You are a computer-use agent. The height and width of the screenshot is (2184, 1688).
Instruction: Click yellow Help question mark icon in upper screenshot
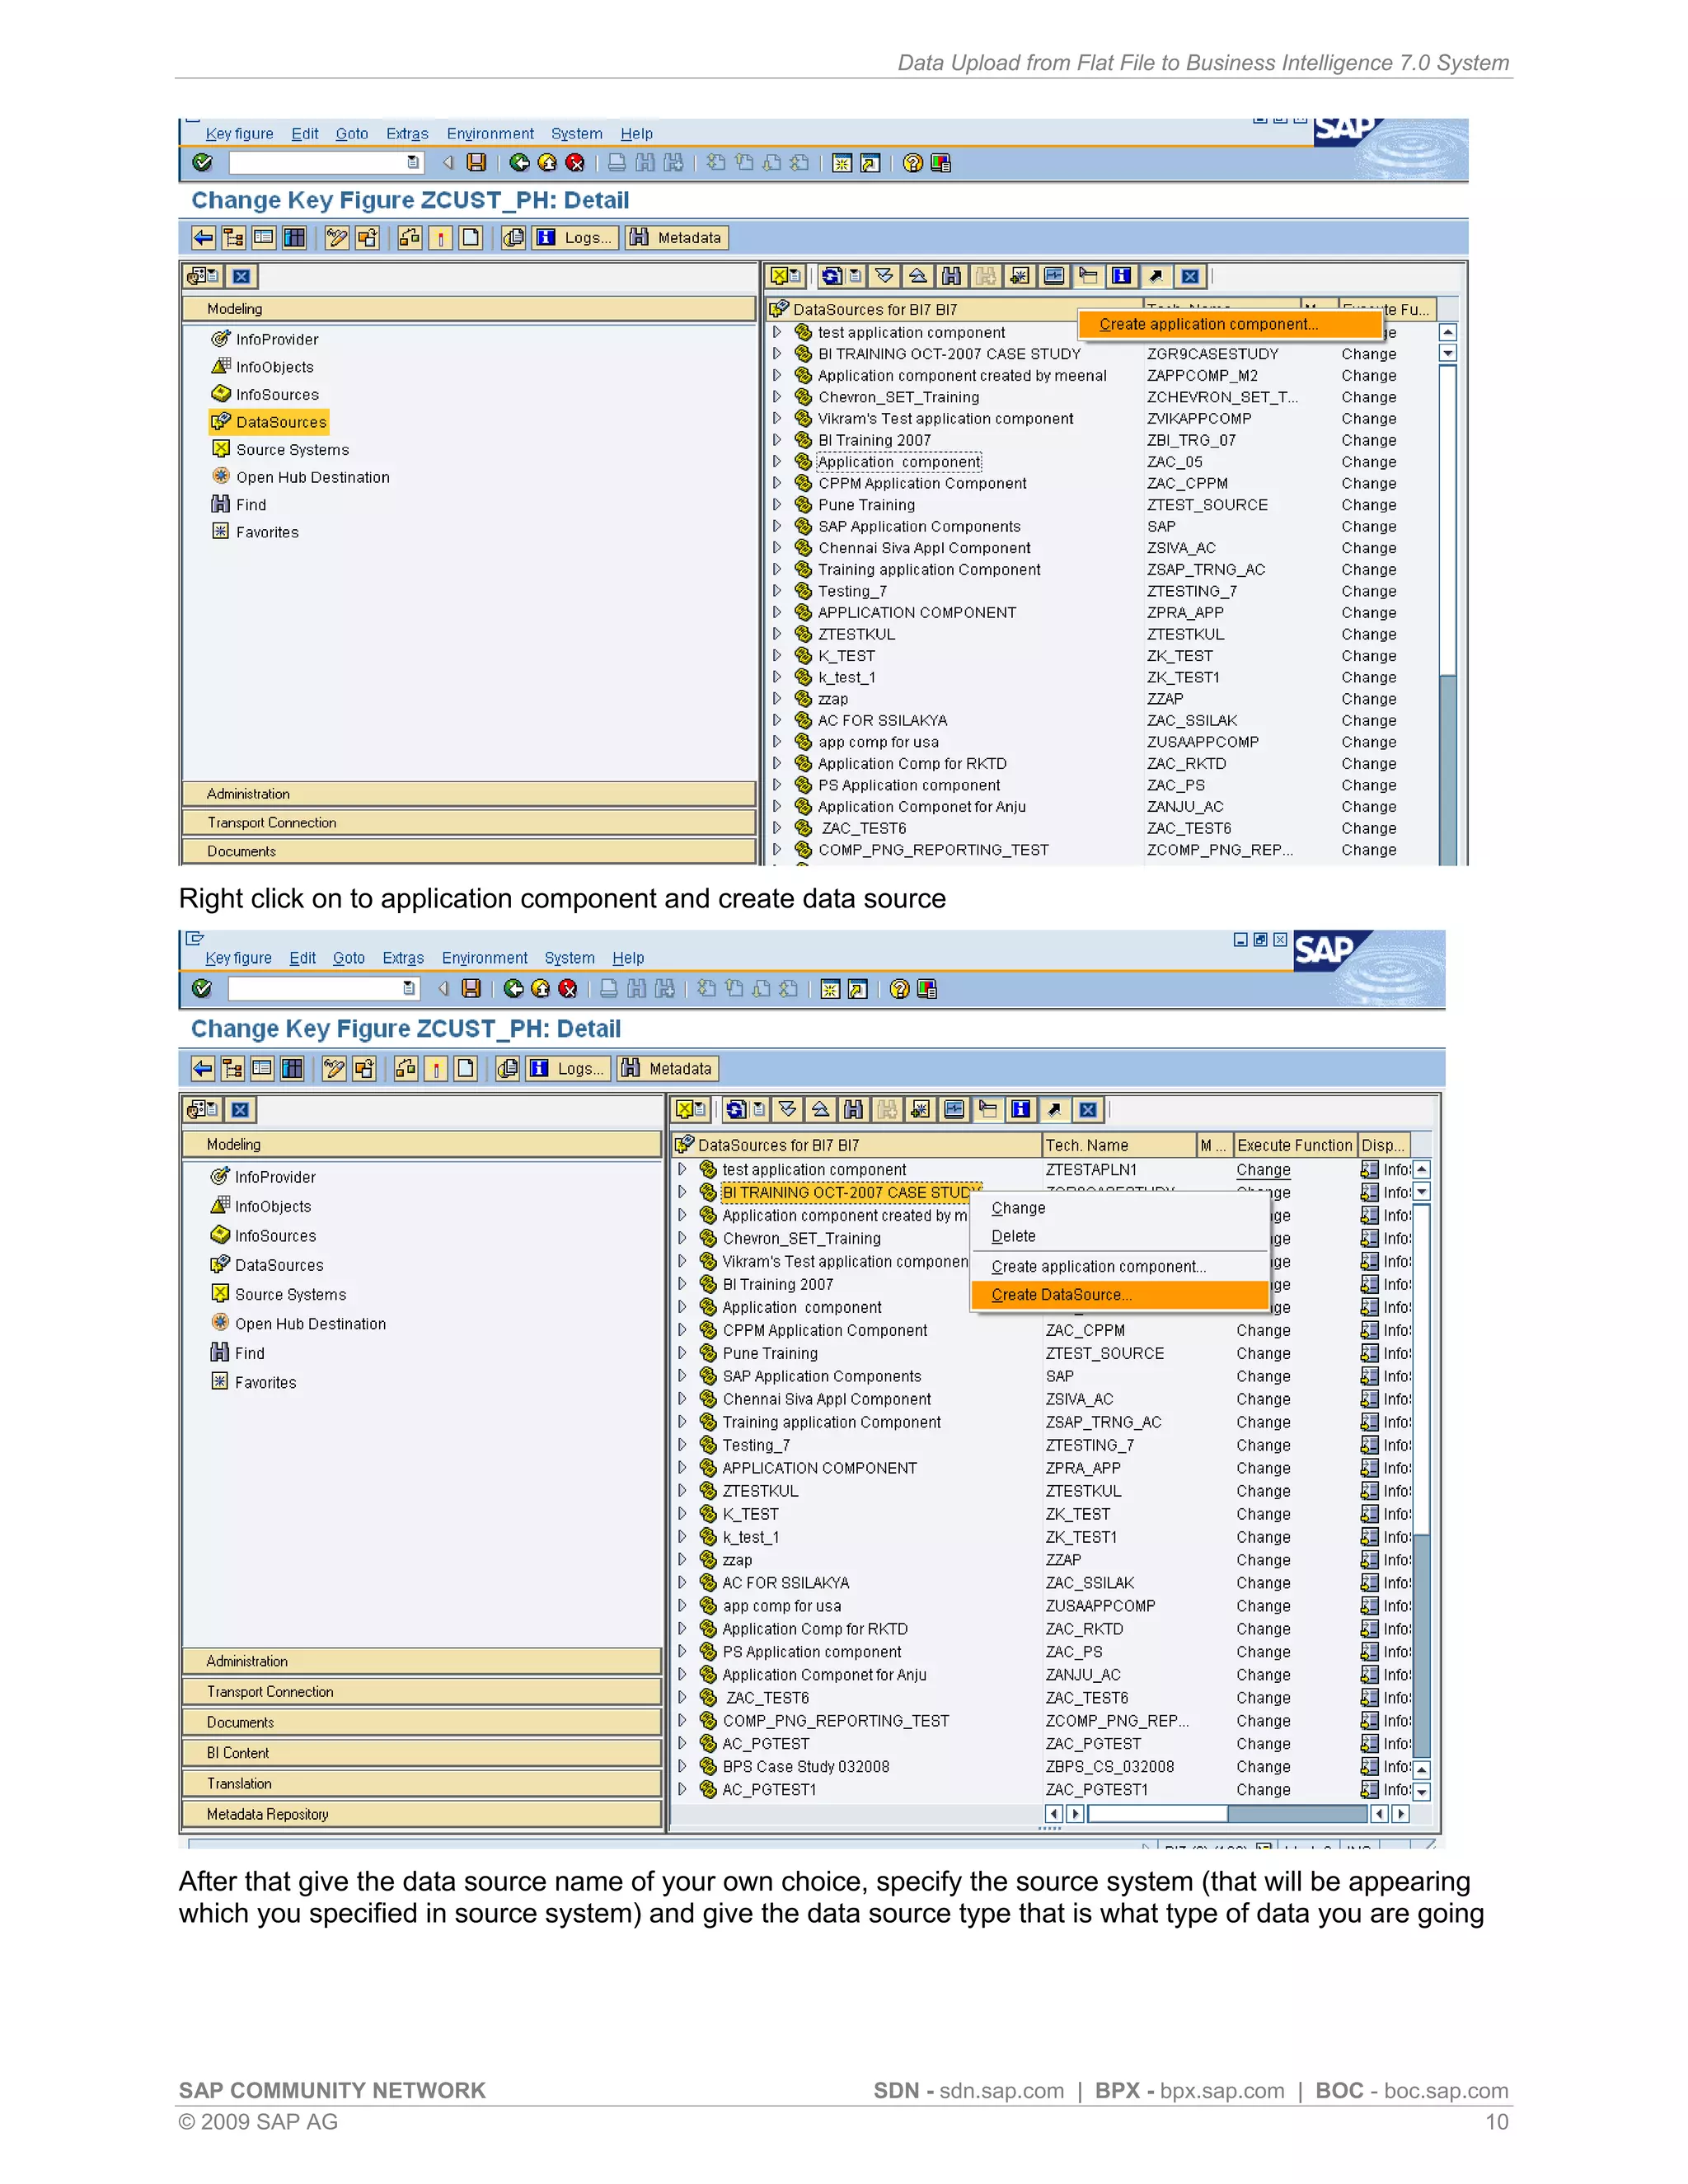[912, 163]
